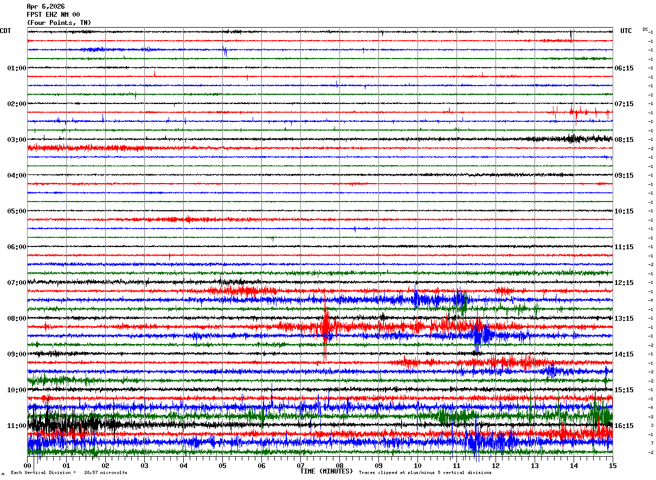Select the 03:00 CDT row label
Screen dimensions: 656x480
(x=17, y=140)
